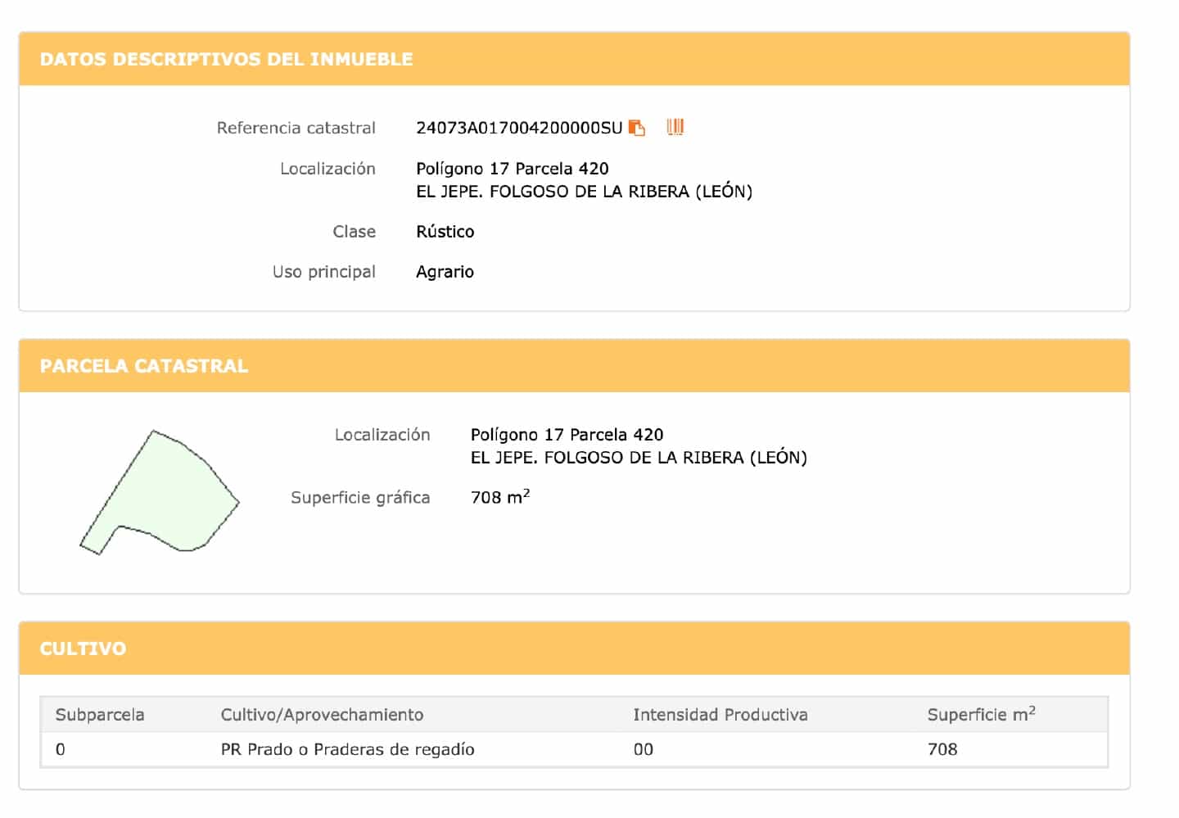This screenshot has height=818, width=1179.
Task: Click the 'Intensidad Productiva' column header
Action: coord(720,715)
